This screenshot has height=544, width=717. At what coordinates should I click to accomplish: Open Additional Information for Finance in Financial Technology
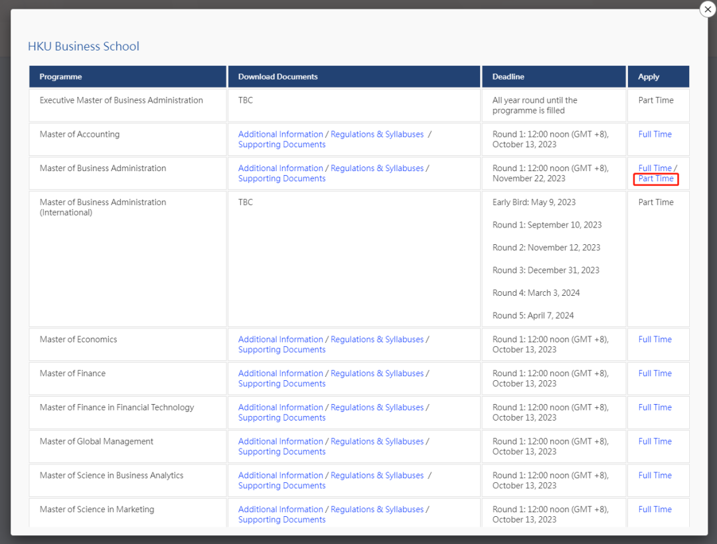280,407
